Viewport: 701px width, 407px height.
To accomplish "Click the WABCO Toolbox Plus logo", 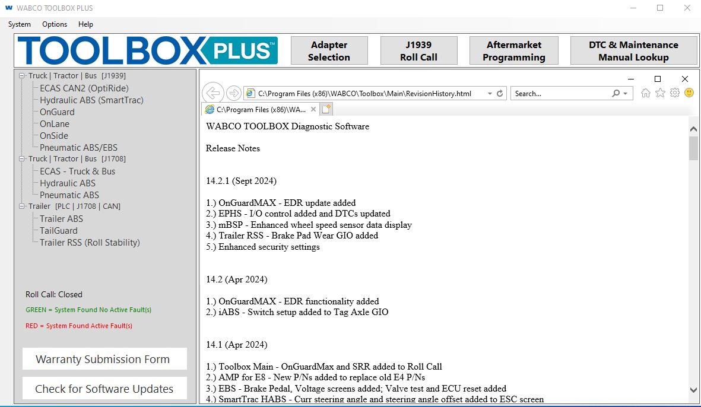I will pos(148,50).
